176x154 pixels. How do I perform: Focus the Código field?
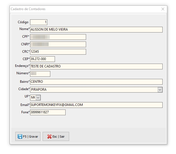click(39, 22)
